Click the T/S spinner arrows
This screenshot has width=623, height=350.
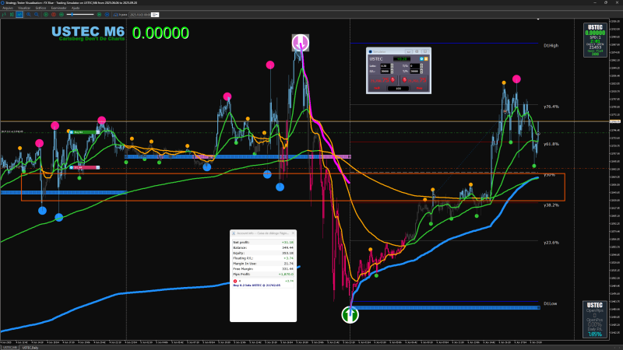click(421, 66)
